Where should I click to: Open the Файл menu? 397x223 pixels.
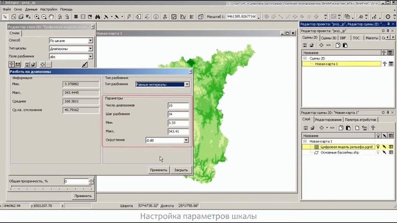pos(7,9)
